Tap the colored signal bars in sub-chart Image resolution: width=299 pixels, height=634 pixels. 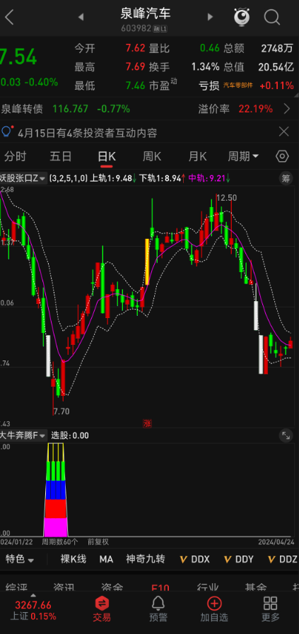(x=55, y=490)
